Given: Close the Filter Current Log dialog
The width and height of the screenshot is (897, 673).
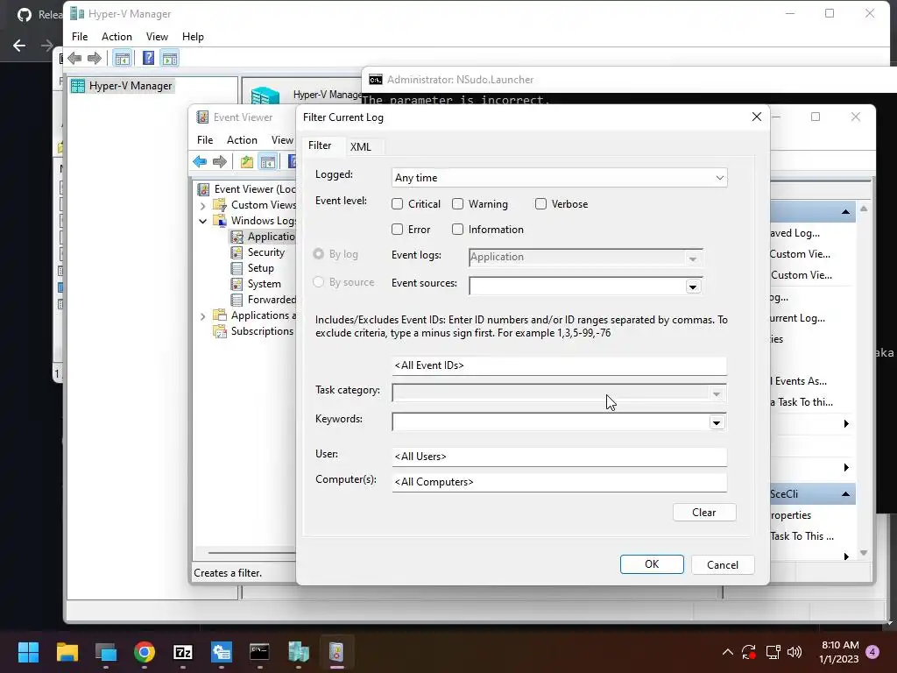Looking at the screenshot, I should 756,117.
